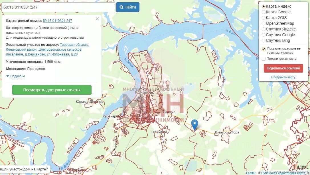Screen dimensions: 310x175
Task: Select Спутник Яндекс satellite view
Action: pos(264,29)
